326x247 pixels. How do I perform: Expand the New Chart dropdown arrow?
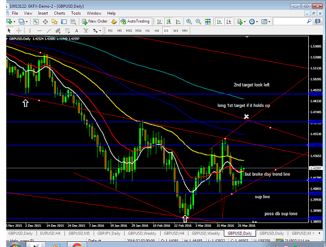15,21
